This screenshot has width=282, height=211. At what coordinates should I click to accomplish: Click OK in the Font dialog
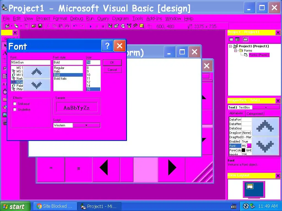tap(112, 63)
